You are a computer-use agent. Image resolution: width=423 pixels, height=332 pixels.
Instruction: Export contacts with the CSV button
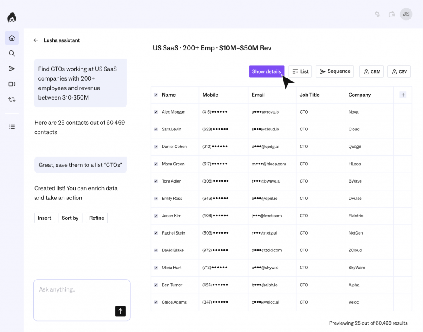(399, 71)
